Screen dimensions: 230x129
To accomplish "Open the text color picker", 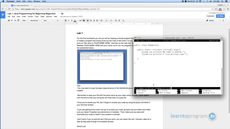I will (x=75, y=21).
